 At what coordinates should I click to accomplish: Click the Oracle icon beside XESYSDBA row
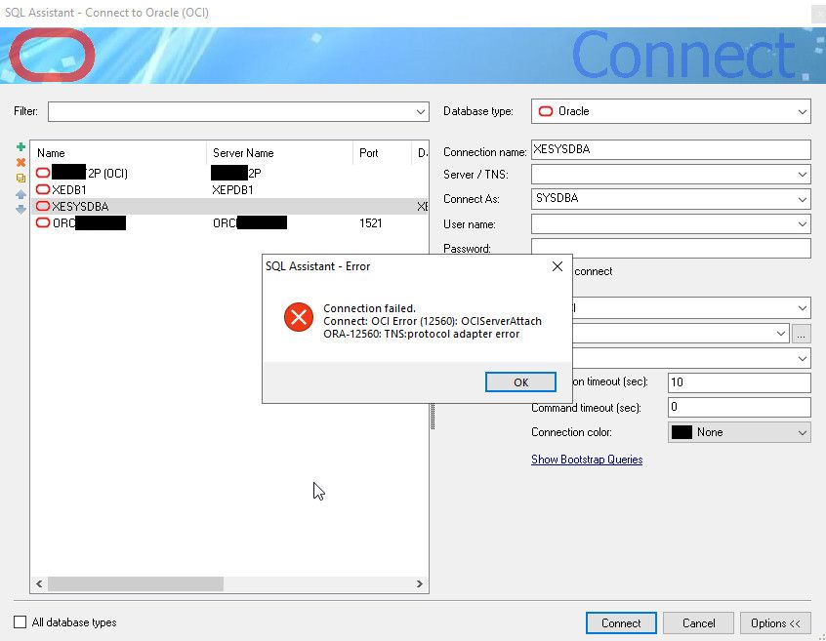point(43,206)
